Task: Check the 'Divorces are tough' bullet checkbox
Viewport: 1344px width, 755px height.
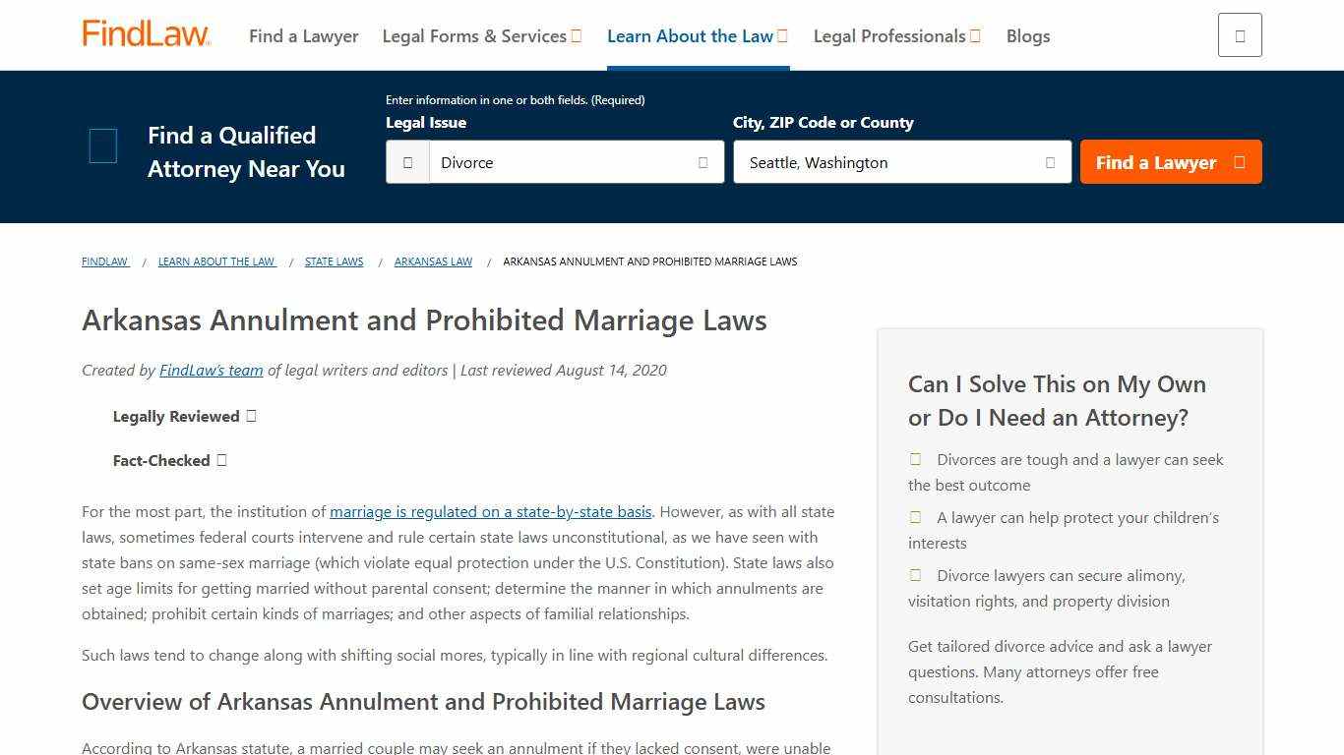Action: point(914,458)
